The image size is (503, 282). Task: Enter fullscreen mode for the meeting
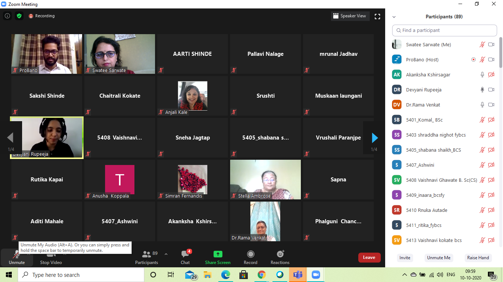point(377,16)
